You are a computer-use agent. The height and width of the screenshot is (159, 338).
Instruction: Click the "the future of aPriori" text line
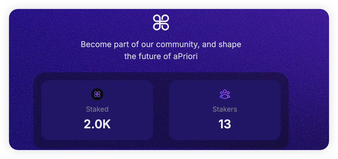click(x=161, y=56)
